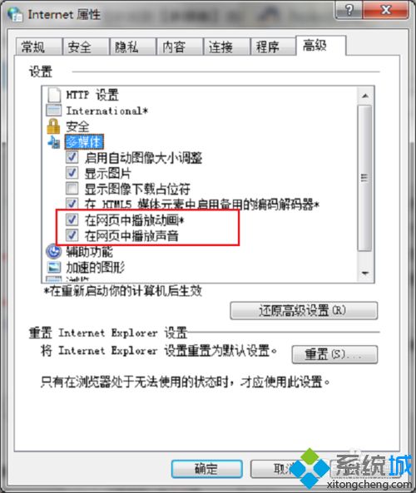Select the 多媒体 tree category

point(84,142)
